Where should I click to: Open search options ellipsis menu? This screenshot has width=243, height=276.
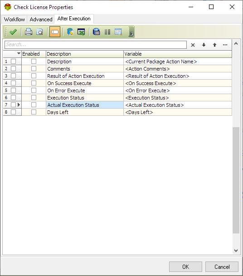point(225,45)
